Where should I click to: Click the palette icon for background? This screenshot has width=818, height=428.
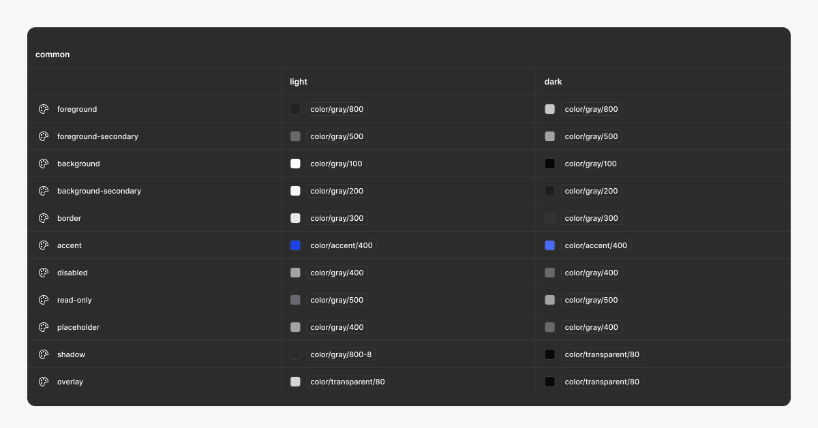click(x=44, y=164)
